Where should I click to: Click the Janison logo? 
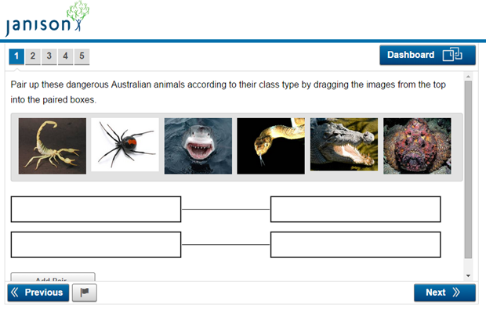point(47,19)
